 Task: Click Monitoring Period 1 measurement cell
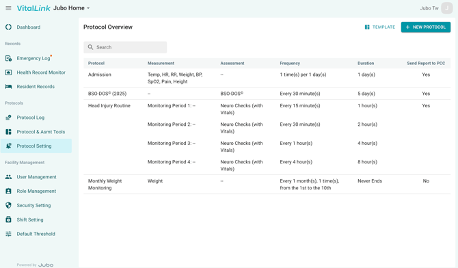(172, 106)
